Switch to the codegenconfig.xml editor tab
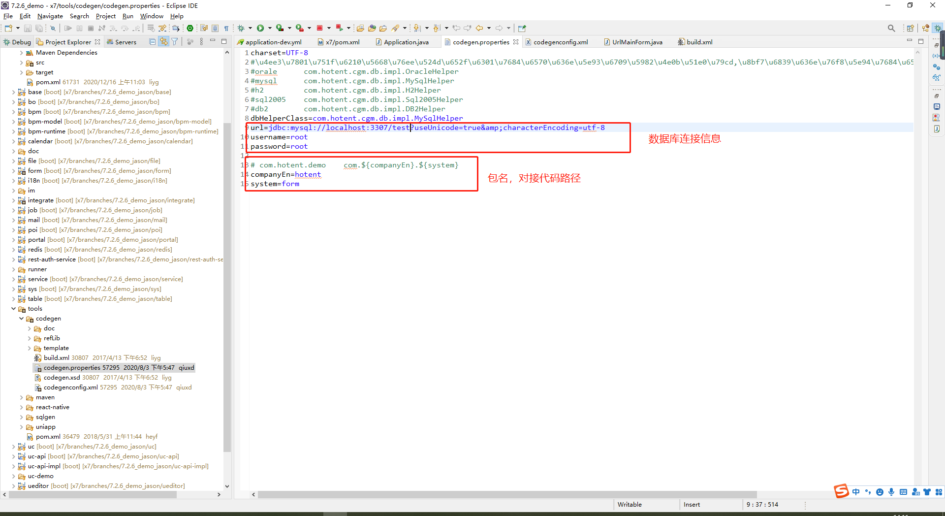 click(560, 42)
